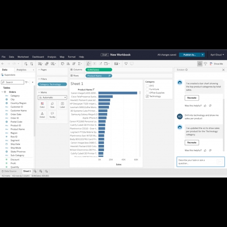227x227 pixels.
Task: Click the Publish As button
Action: [x=190, y=55]
